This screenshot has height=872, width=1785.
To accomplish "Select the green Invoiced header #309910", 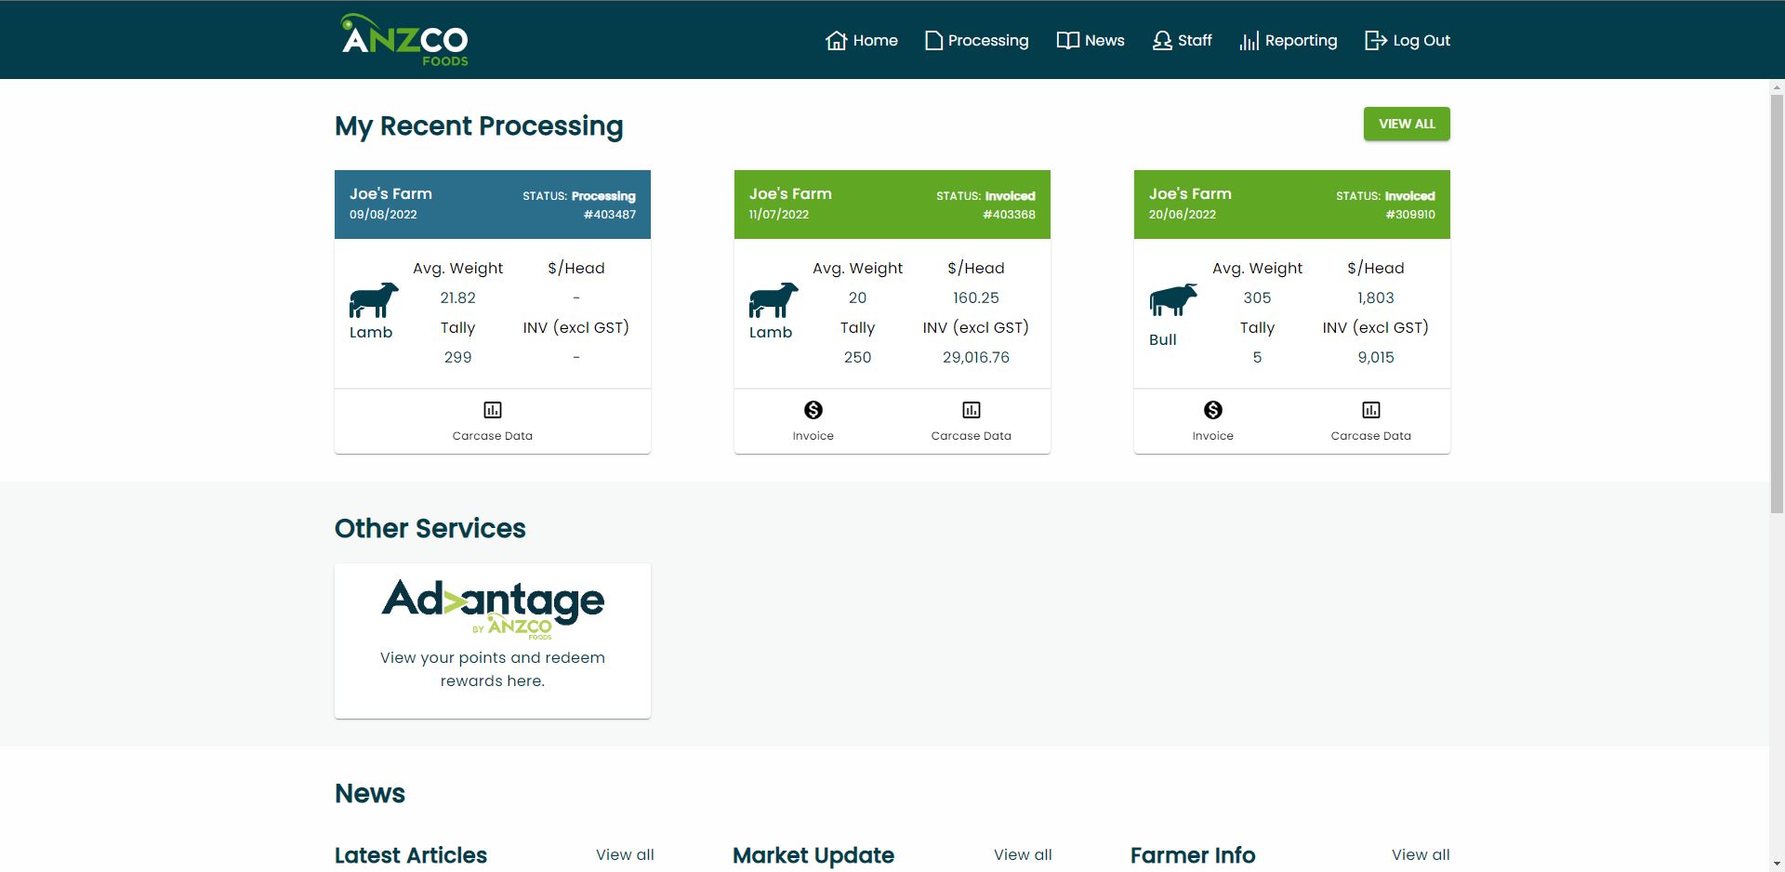I will [x=1292, y=205].
